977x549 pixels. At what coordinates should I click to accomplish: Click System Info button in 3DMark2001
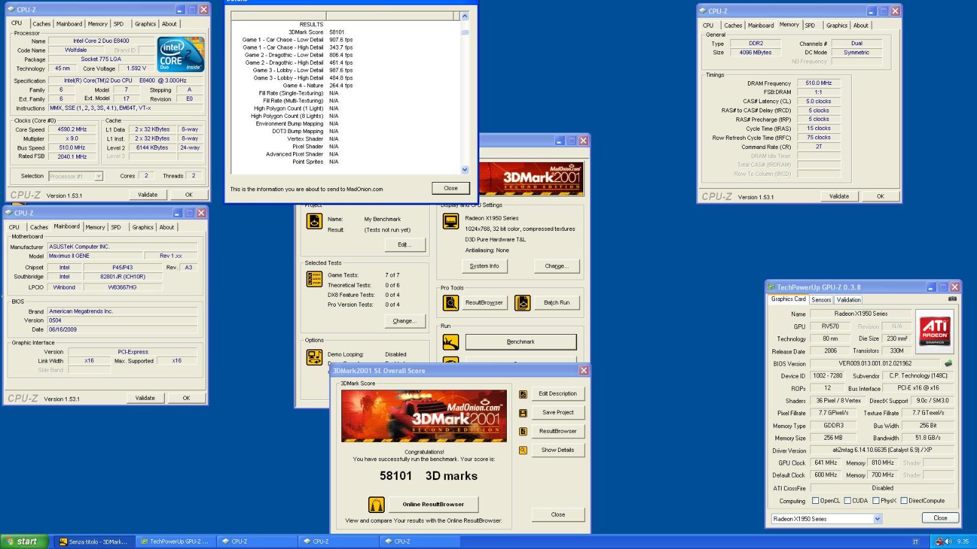pyautogui.click(x=484, y=266)
